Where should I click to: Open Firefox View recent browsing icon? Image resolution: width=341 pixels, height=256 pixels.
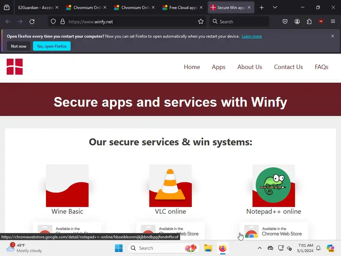coord(7,8)
